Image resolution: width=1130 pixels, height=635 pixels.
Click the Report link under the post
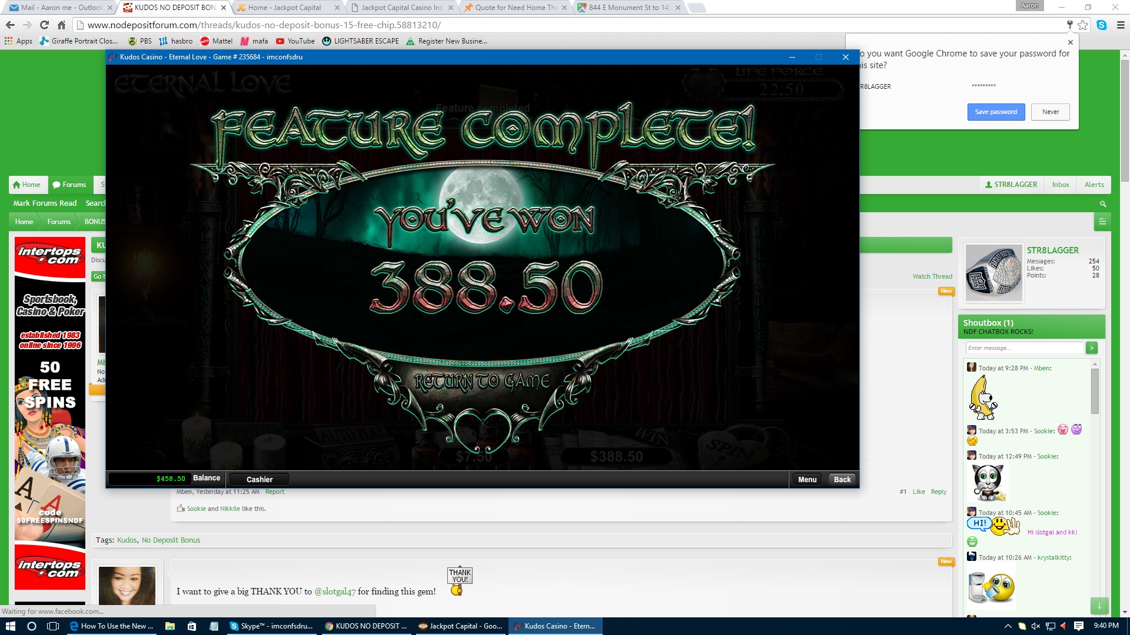[x=274, y=492]
